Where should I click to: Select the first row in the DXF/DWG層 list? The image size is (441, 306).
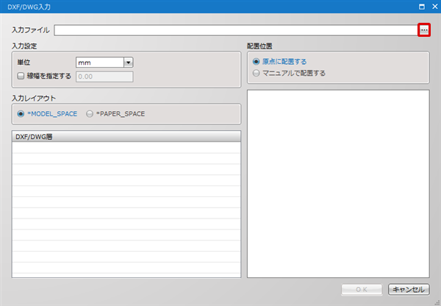126,147
